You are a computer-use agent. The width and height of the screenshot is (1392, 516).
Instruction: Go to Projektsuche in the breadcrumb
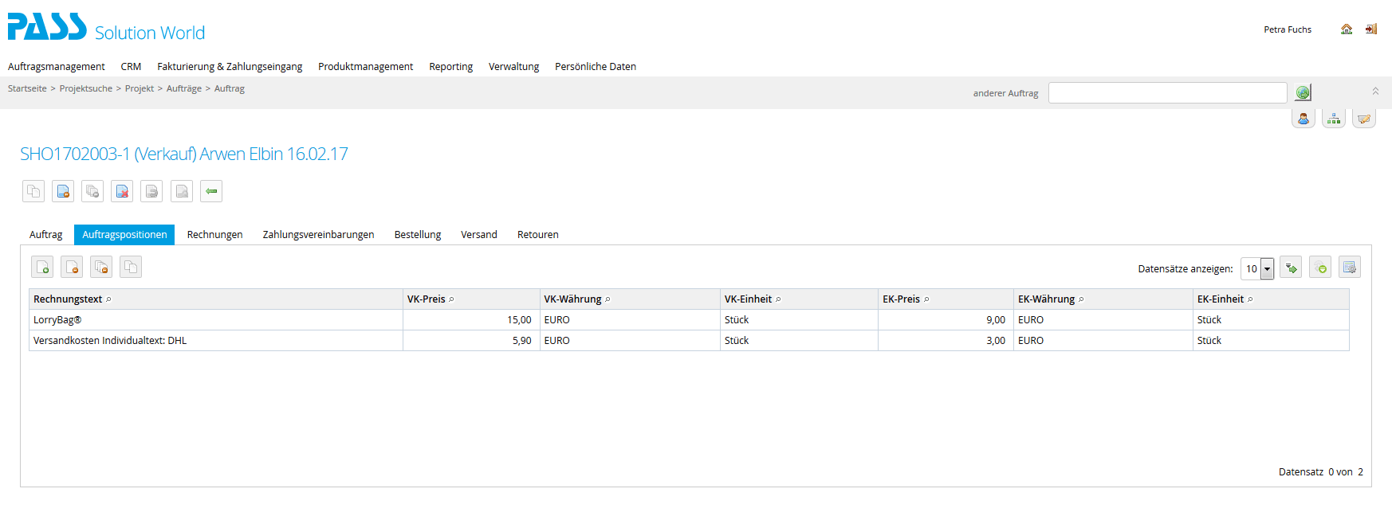point(85,88)
